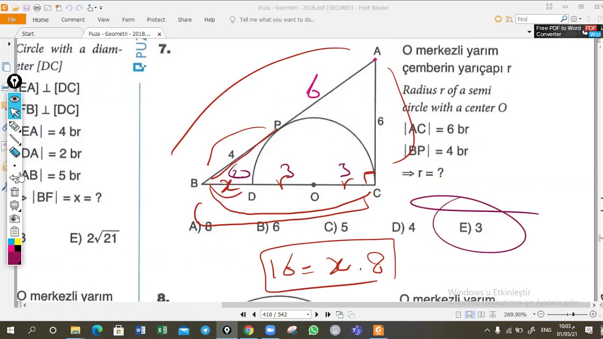Click the pen size dot option
The height and width of the screenshot is (339, 603).
click(15, 166)
